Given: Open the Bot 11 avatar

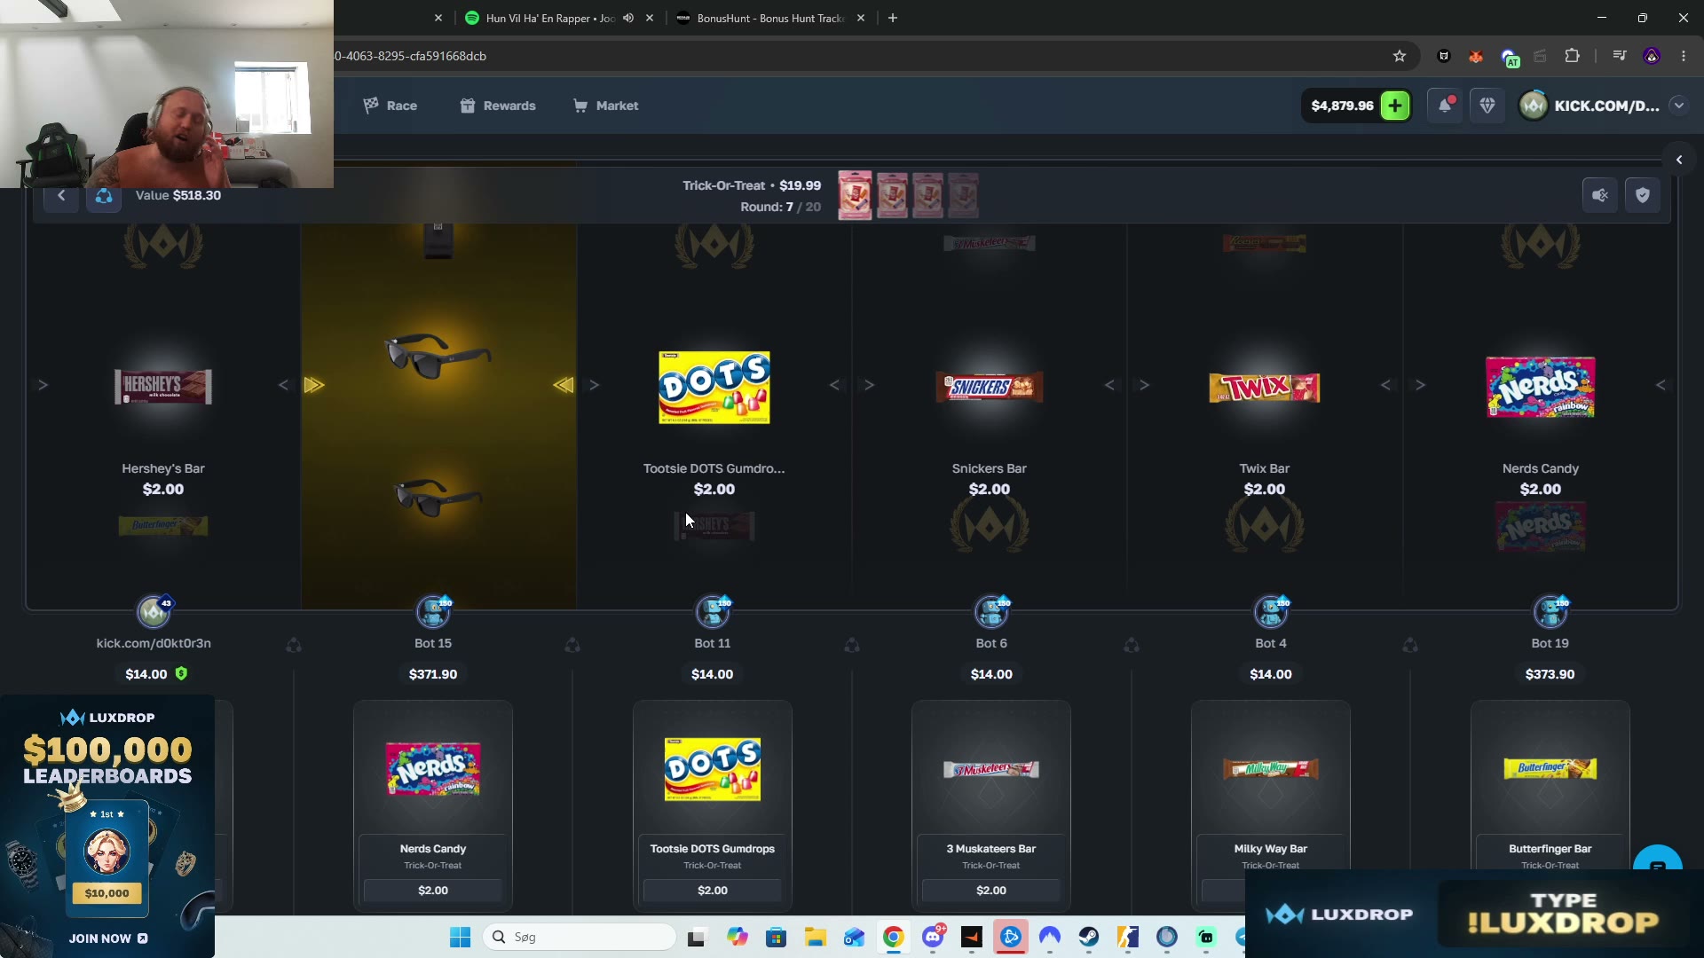Looking at the screenshot, I should click(713, 610).
